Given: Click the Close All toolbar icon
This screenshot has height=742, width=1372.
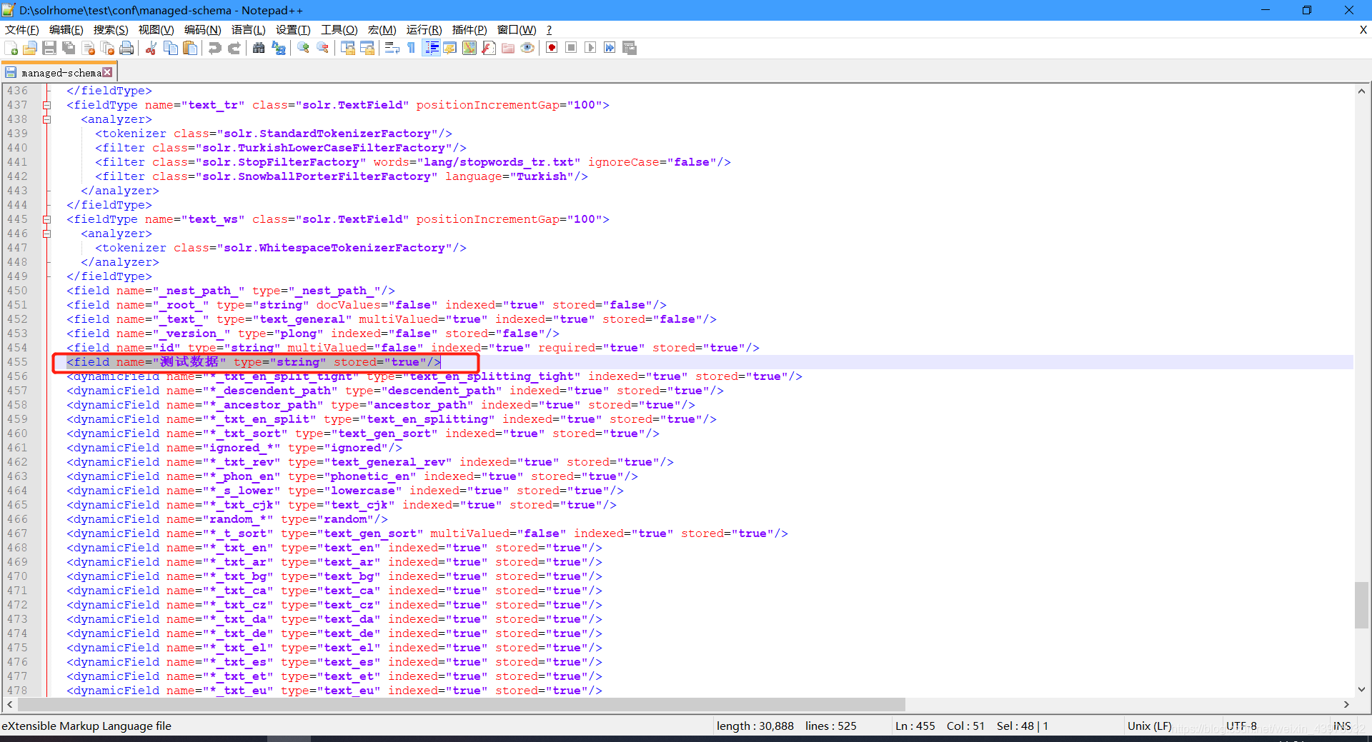Looking at the screenshot, I should (108, 48).
